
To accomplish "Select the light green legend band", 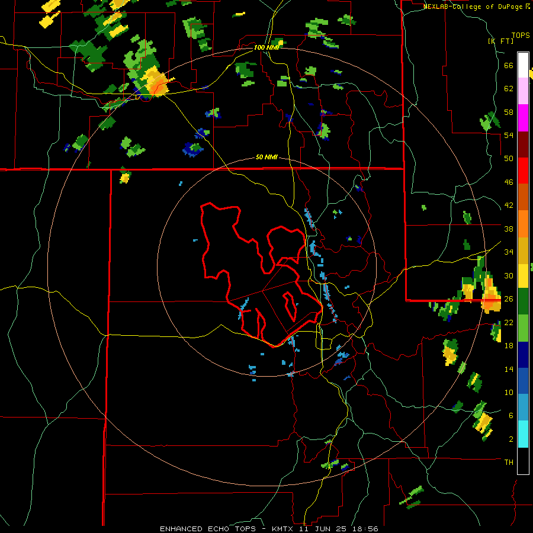I will coord(523,328).
